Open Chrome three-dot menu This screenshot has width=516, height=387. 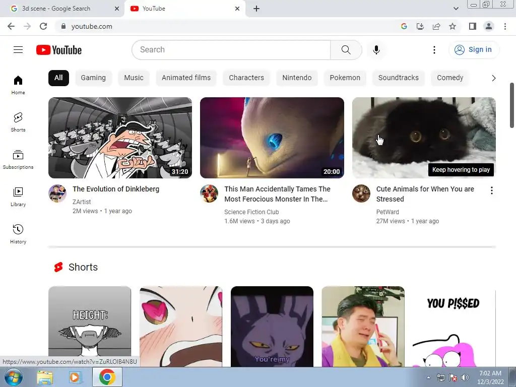(x=505, y=26)
